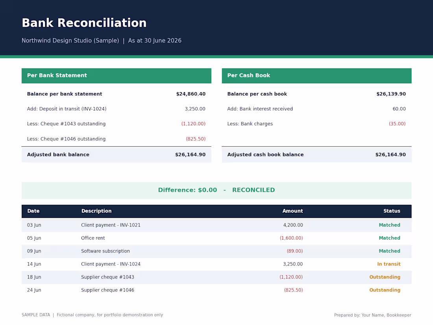Select the 09 Jun date cell
Screen dimensions: 433x325
34,251
